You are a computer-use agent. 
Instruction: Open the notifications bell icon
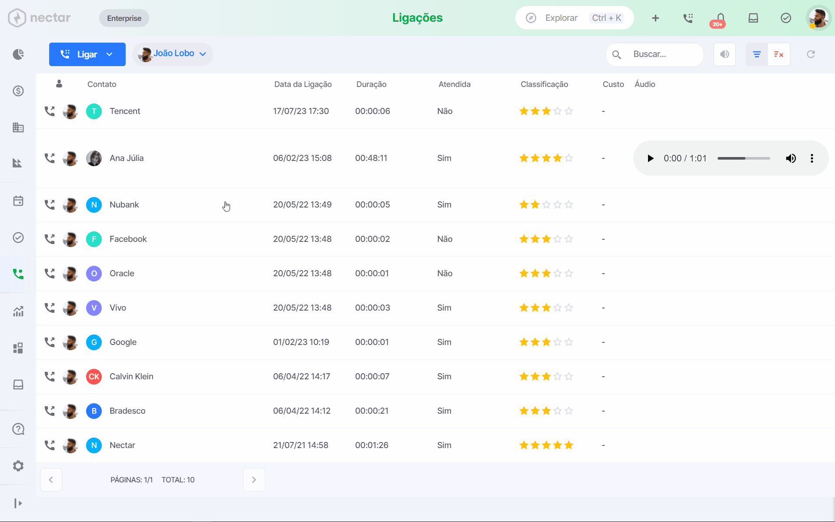(x=720, y=18)
